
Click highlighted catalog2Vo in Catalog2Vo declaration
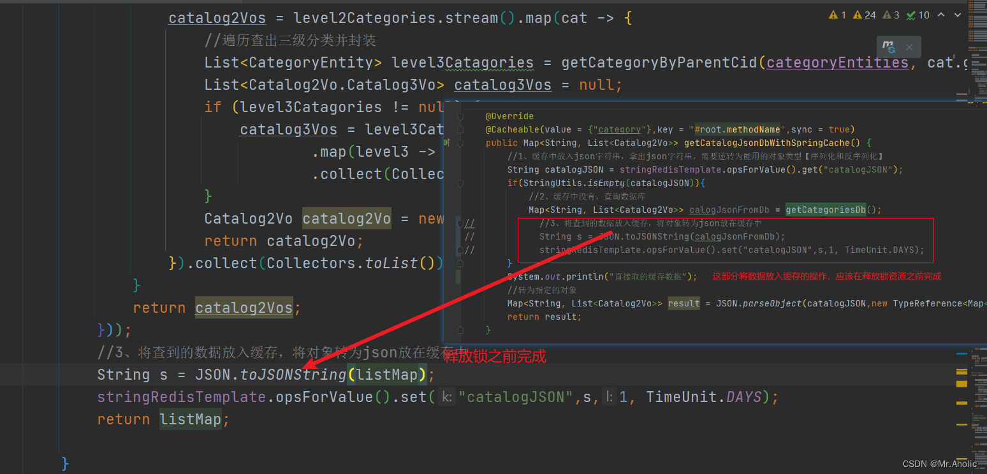[346, 219]
